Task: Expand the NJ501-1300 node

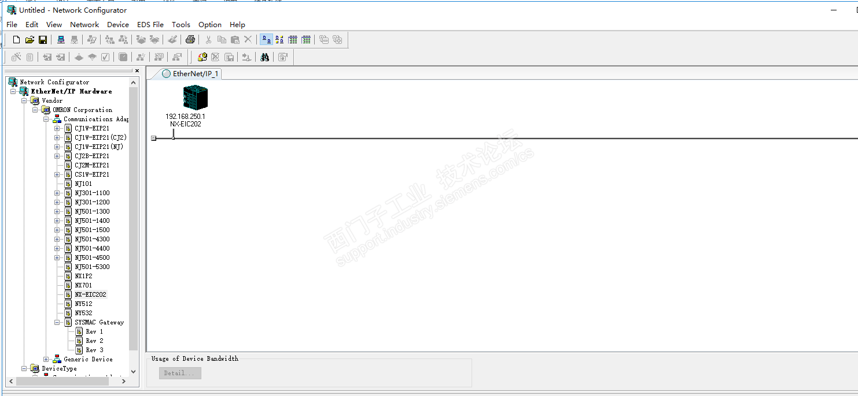Action: 57,211
